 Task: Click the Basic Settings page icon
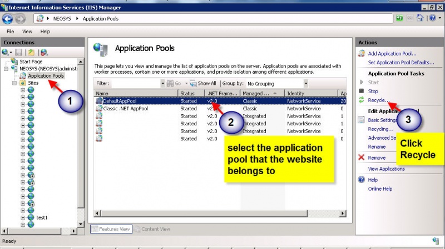[361, 120]
